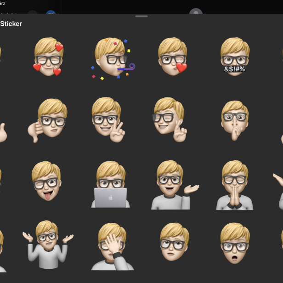Tap the thumbs-up sticker at left edge
283x283 pixels.
point(3,133)
